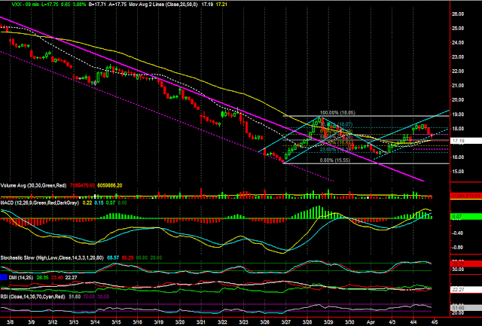Click the '0.00% (15.55)' Fibonacci label
The image size is (482, 326).
point(334,160)
